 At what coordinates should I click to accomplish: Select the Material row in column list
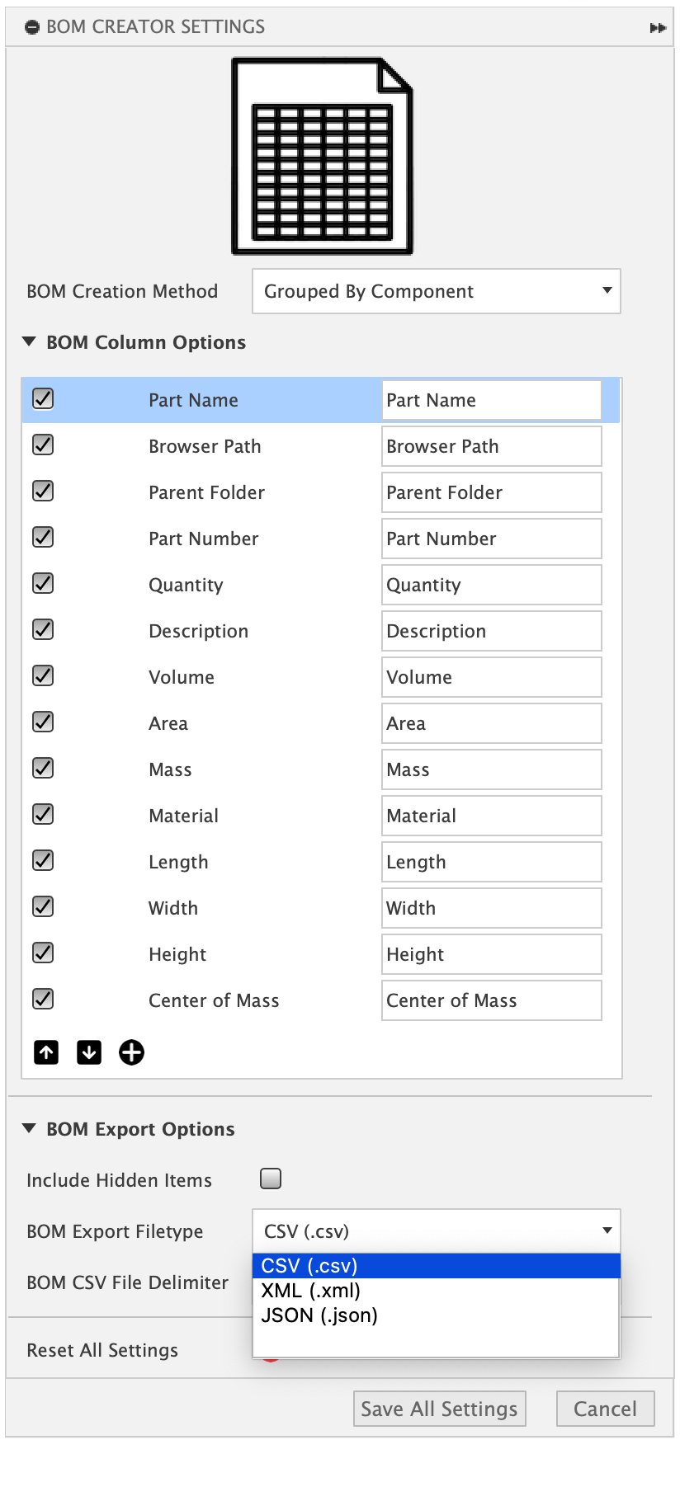click(x=183, y=816)
